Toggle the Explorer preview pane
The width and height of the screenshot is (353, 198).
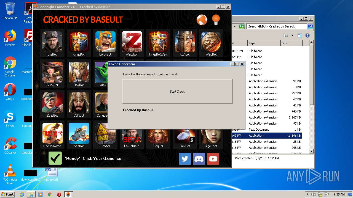(x=300, y=35)
